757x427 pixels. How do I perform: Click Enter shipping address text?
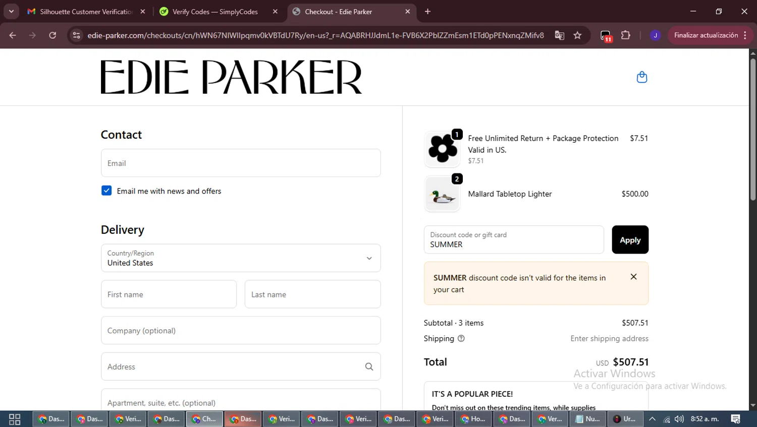click(x=609, y=338)
